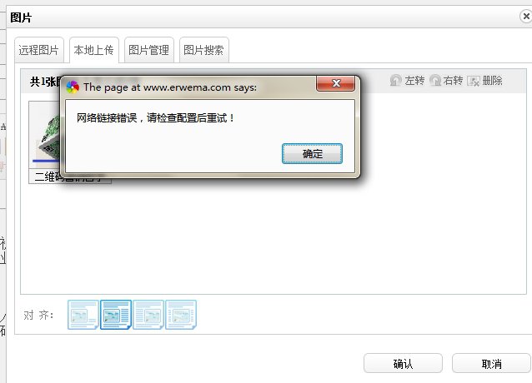532x383 pixels.
Task: Rotate image right with 右转
Action: (x=446, y=81)
